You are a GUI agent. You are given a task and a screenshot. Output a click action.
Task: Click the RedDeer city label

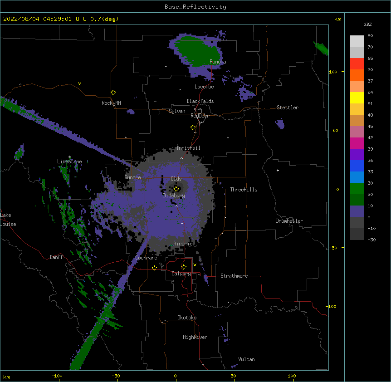pyautogui.click(x=200, y=116)
